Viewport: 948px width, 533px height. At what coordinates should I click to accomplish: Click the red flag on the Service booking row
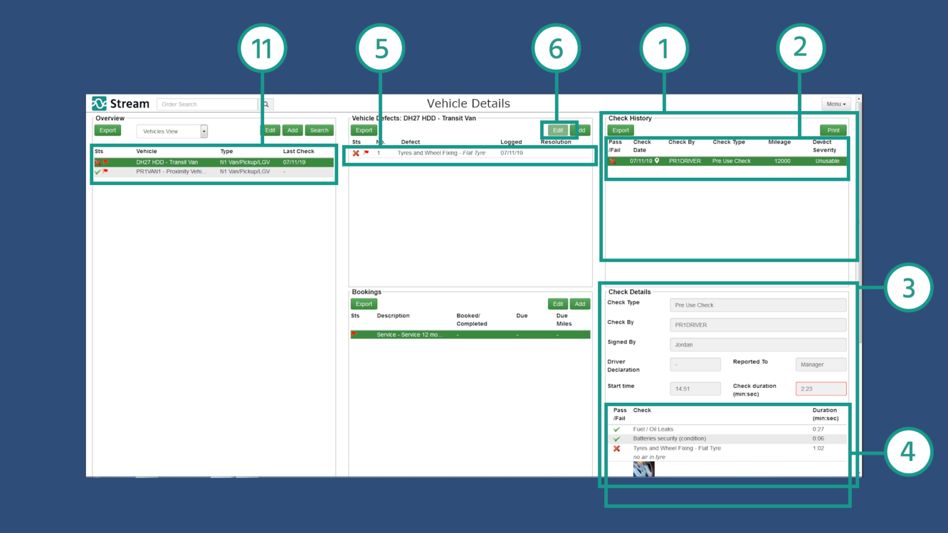coord(355,334)
